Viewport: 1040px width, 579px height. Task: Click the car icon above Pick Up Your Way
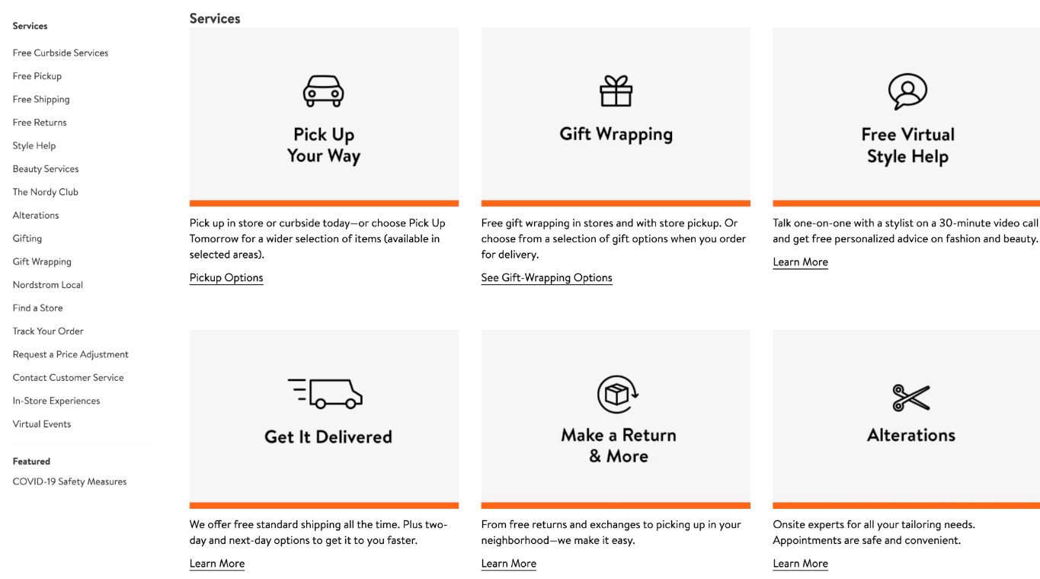pos(324,91)
